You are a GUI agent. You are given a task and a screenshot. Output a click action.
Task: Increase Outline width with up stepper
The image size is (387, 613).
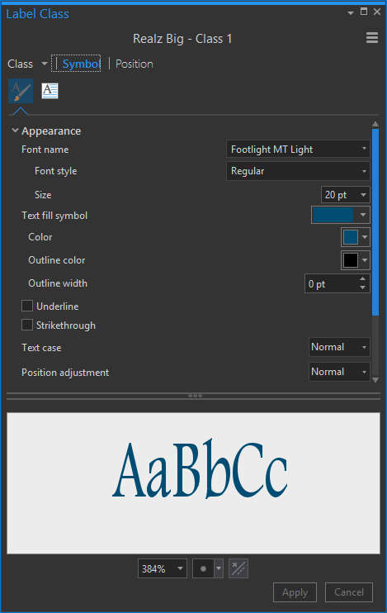[363, 278]
